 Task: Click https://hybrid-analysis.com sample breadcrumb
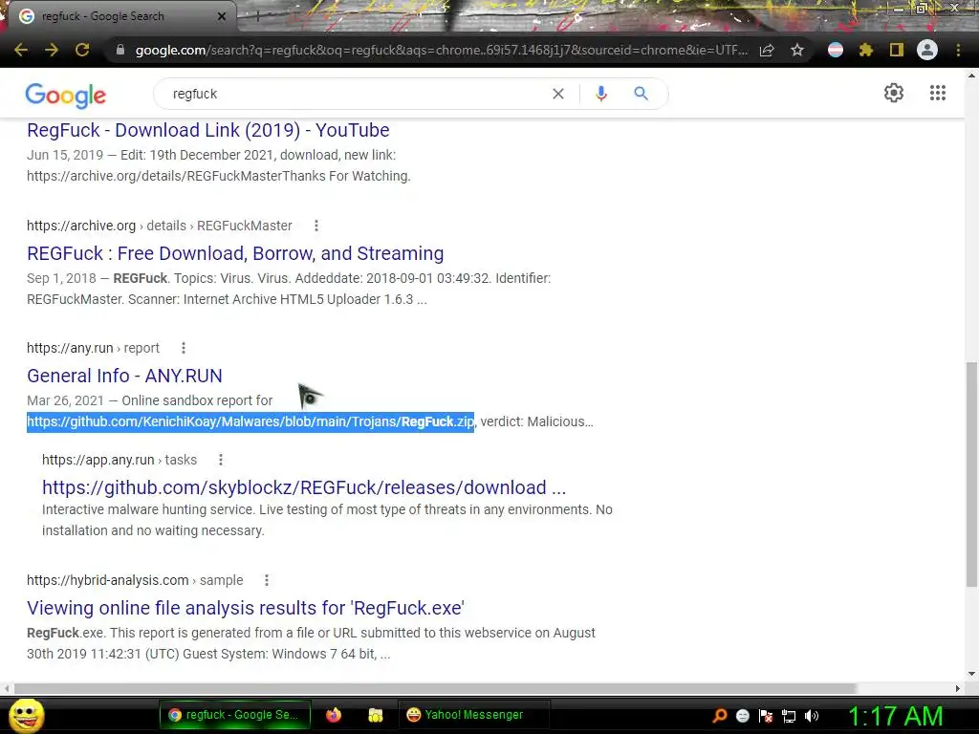coord(135,580)
